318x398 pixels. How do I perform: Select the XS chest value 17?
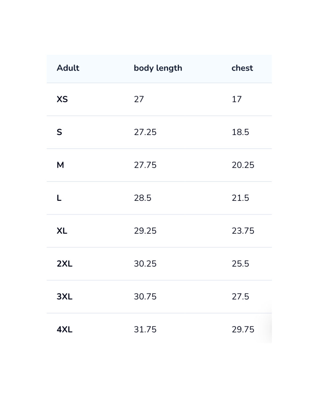coord(237,99)
